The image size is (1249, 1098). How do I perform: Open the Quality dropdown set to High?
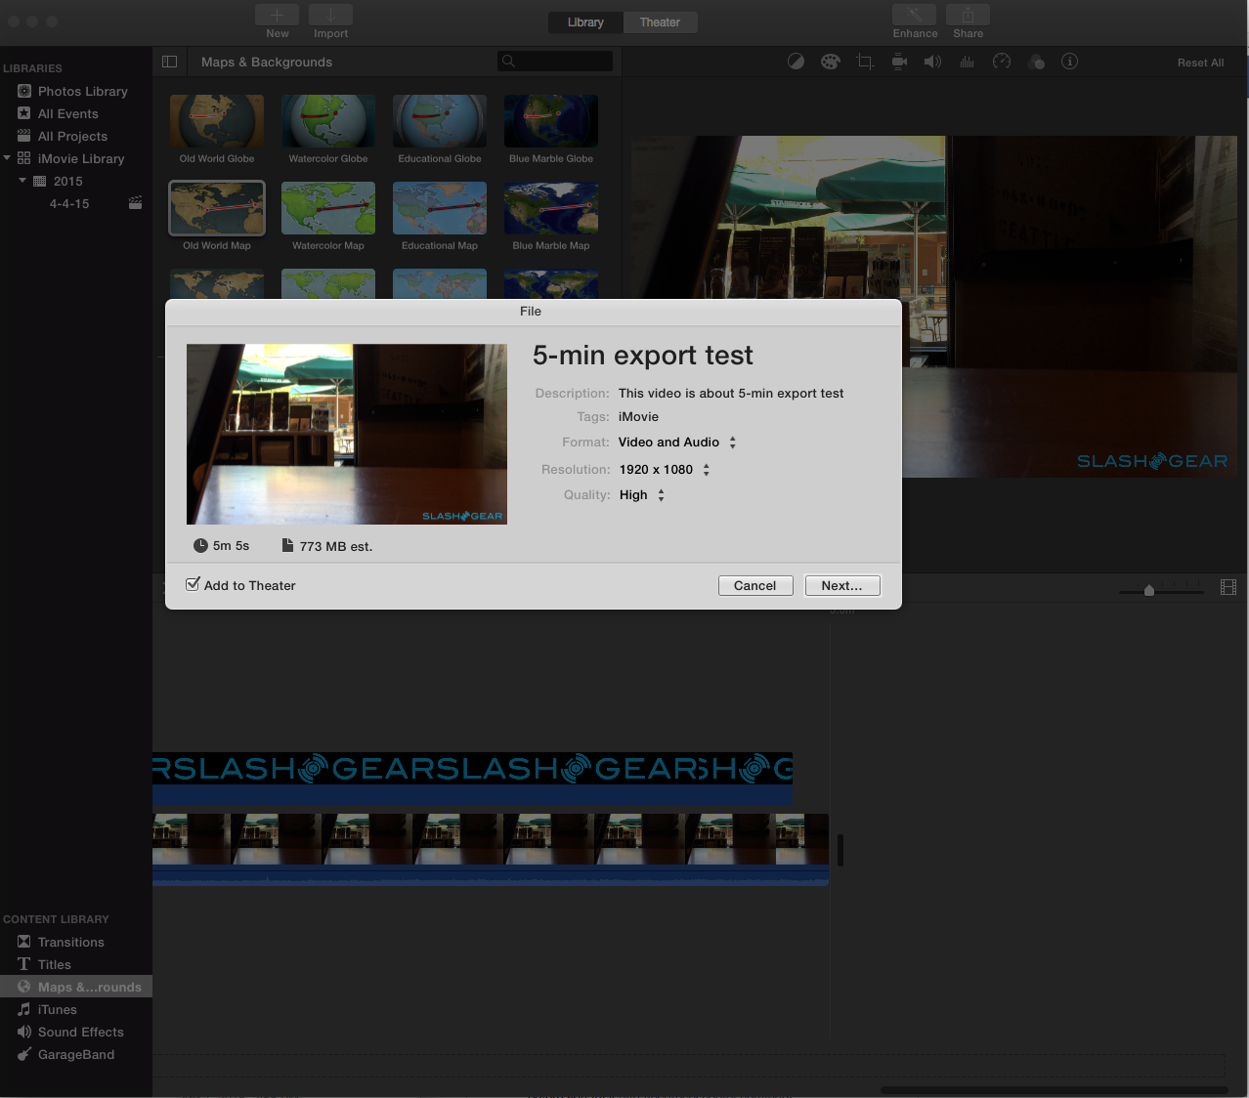[x=641, y=495]
